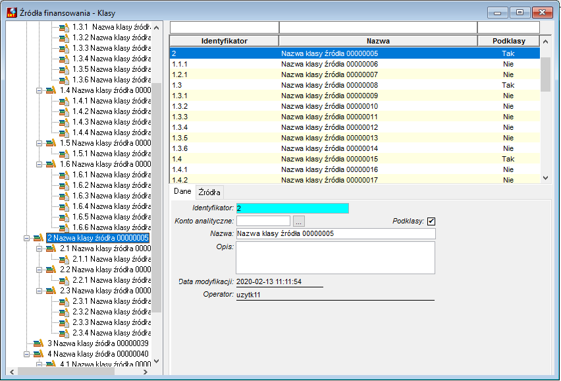Click the class folder icon for node 4
Viewport: 561px width, 381px height.
click(x=38, y=354)
